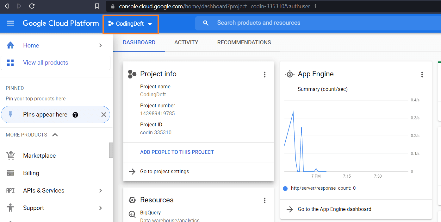Click arrow icon beside Go to project settings
This screenshot has width=441, height=222.
pyautogui.click(x=132, y=171)
